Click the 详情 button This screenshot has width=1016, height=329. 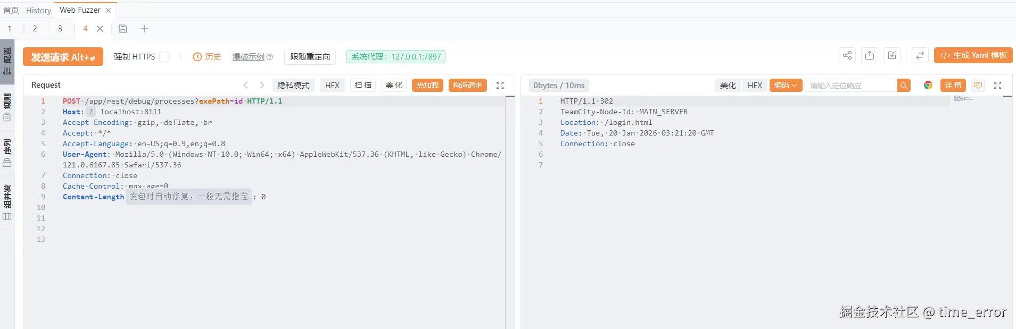[x=953, y=85]
